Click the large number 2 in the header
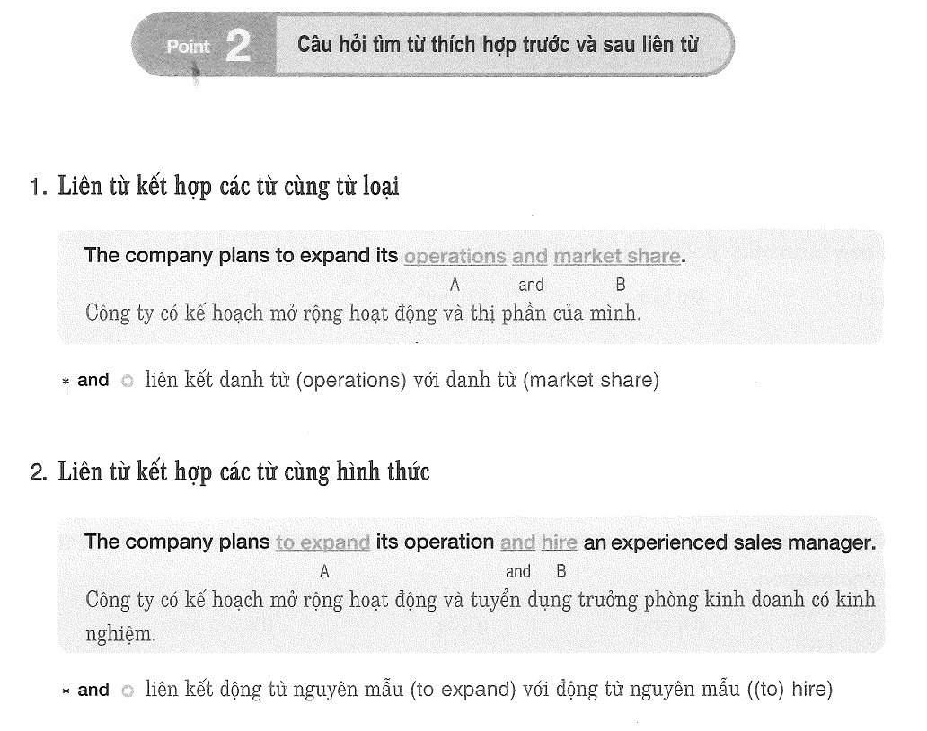 click(239, 47)
